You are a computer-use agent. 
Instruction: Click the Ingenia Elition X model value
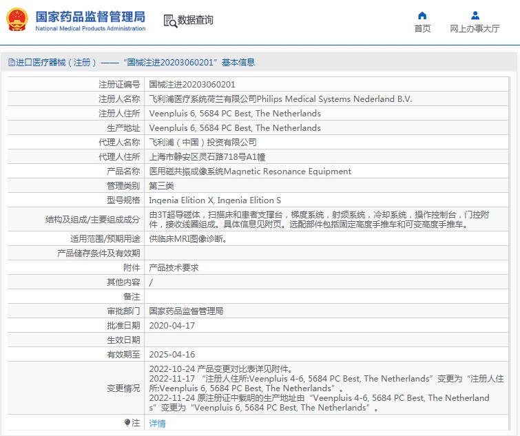click(x=215, y=200)
